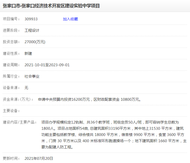Viewport: 190px width, 163px height.
Task: Click the 工程设计 stage value
Action: click(32, 30)
